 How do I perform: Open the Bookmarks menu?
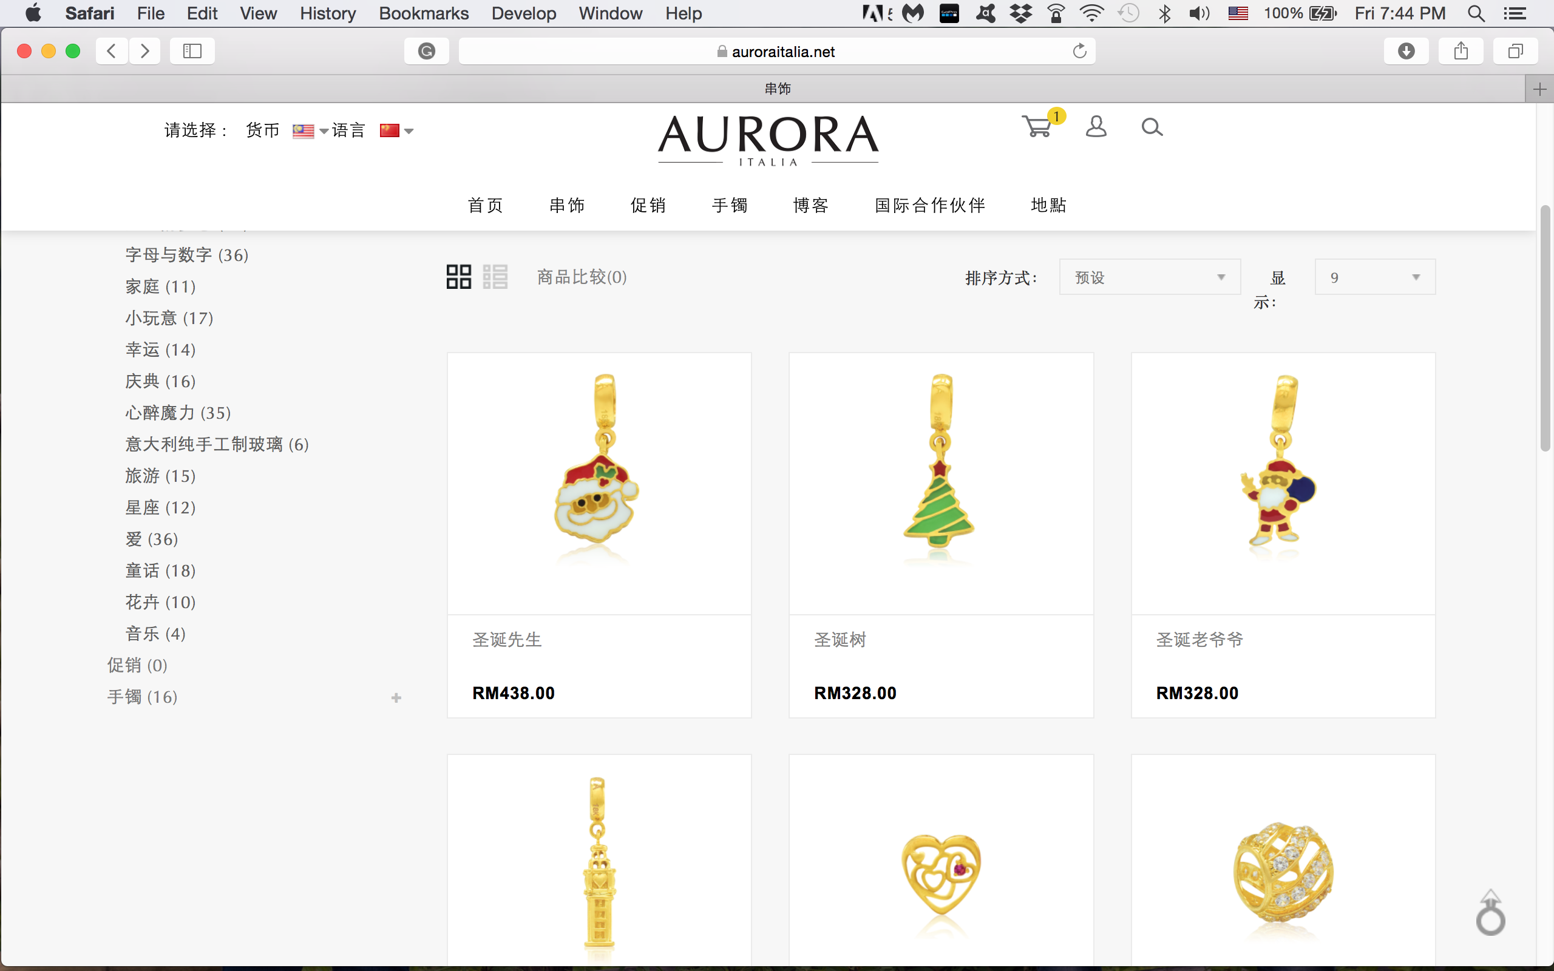424,13
